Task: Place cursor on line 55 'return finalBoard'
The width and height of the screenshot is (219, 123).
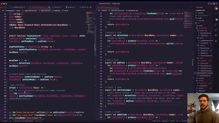Action: (116, 104)
